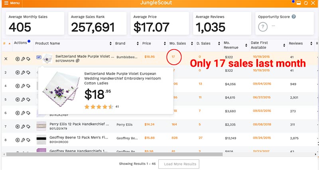Sort by Product Name column arrows
This screenshot has height=170, width=319.
pos(110,43)
